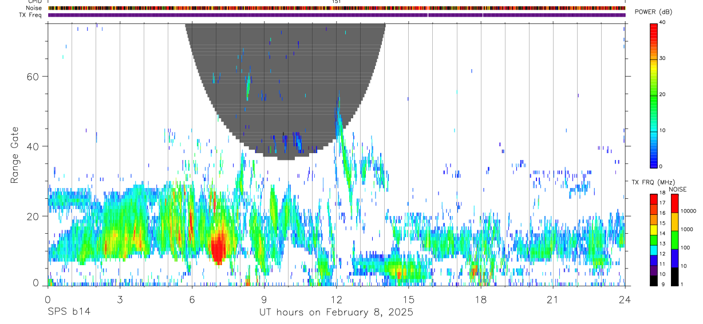Click the "Range Gate" y-axis title

tap(14, 155)
